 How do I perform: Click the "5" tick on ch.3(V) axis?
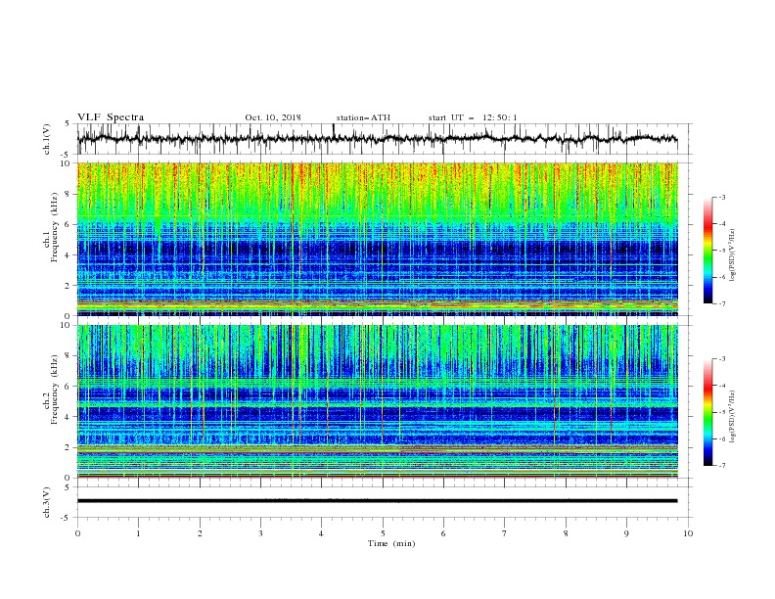[68, 486]
